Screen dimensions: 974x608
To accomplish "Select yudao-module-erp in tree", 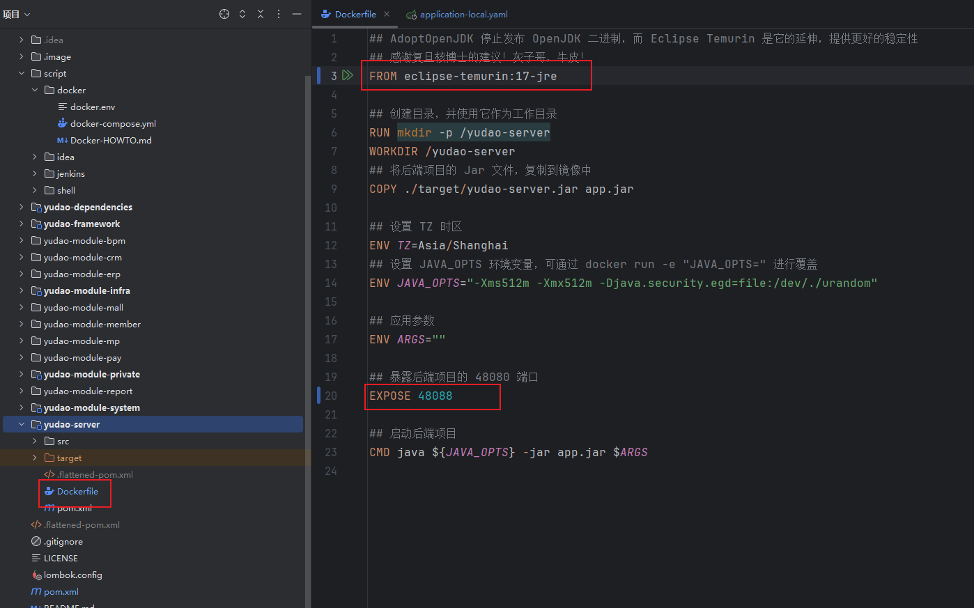I will pyautogui.click(x=82, y=274).
